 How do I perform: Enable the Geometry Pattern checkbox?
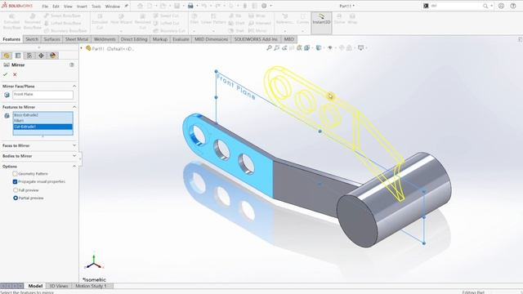[15, 174]
